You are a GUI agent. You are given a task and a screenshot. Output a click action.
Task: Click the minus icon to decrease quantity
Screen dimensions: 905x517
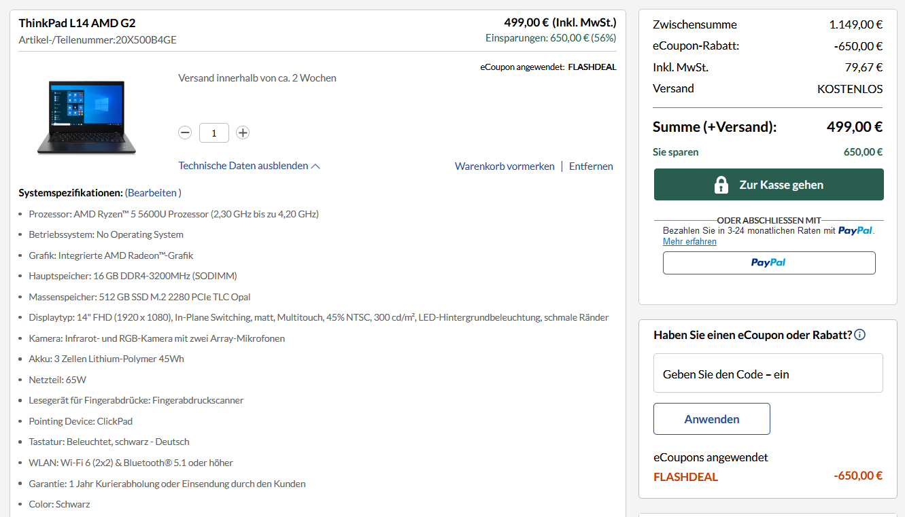[x=185, y=132]
